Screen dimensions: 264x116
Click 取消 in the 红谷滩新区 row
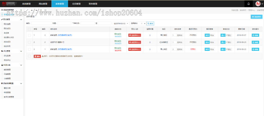212,42
